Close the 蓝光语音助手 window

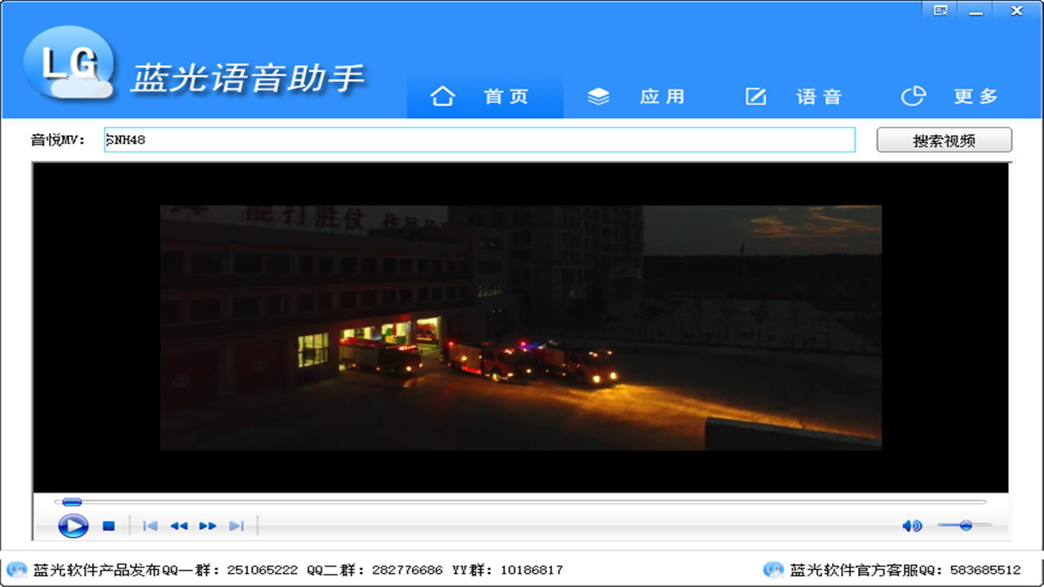[1016, 11]
